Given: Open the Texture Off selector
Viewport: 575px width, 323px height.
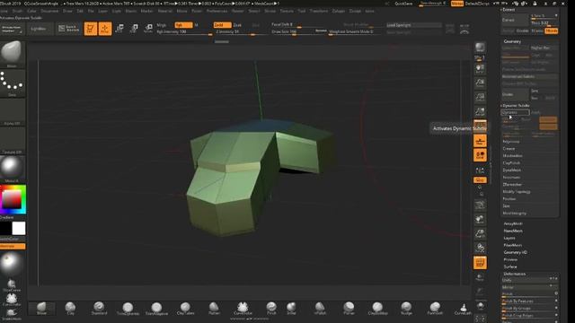Looking at the screenshot, I should (x=12, y=140).
